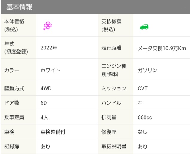The width and height of the screenshot is (190, 154).
Task: Click the 2022年 registration year value
Action: coord(49,48)
